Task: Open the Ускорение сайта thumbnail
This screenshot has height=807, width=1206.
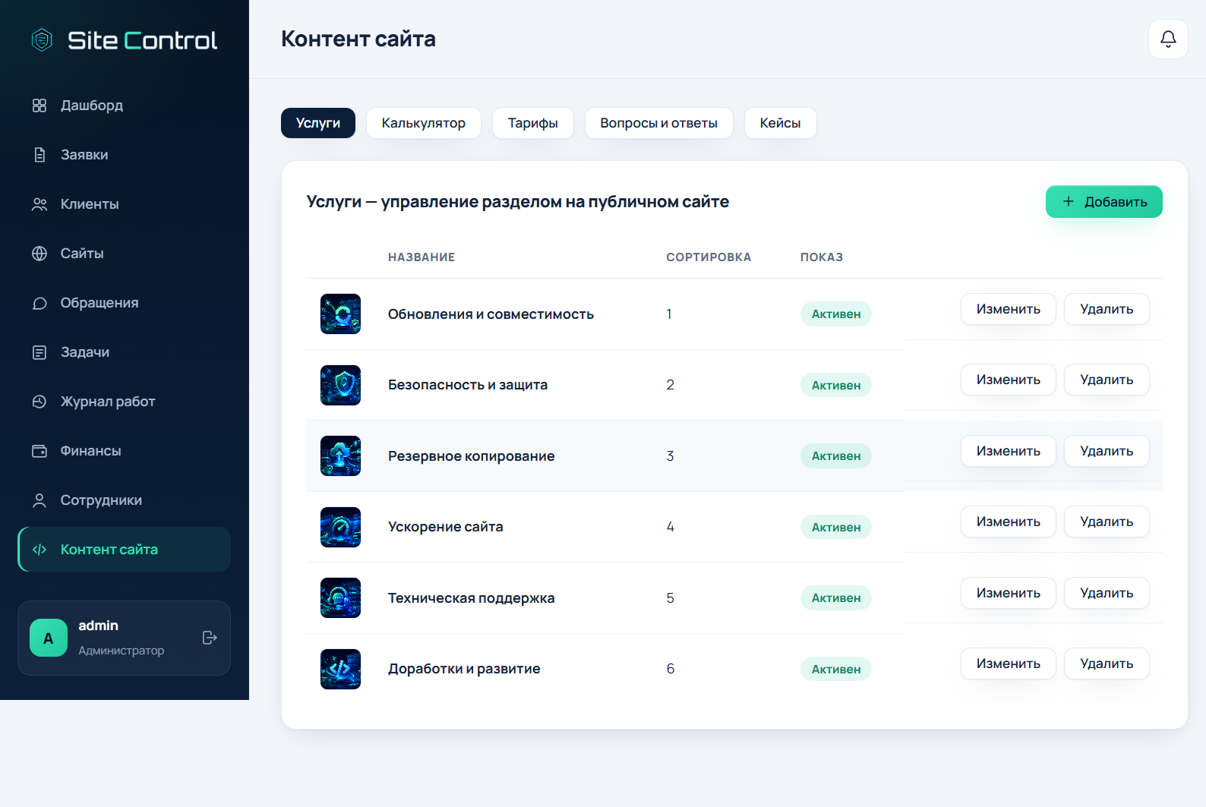Action: click(x=340, y=527)
